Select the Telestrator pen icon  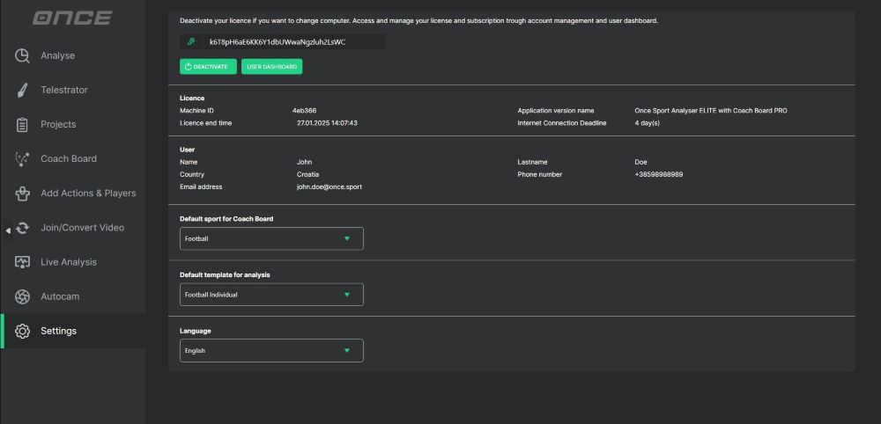pyautogui.click(x=23, y=90)
